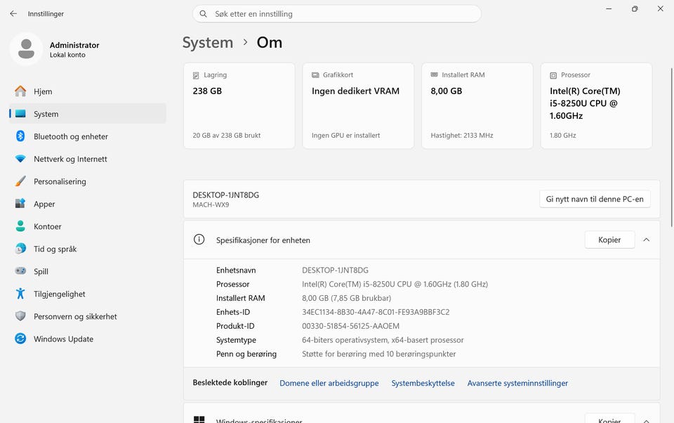Collapse Spesifikasjoner for enheten section chevron
This screenshot has height=423, width=674.
point(646,240)
